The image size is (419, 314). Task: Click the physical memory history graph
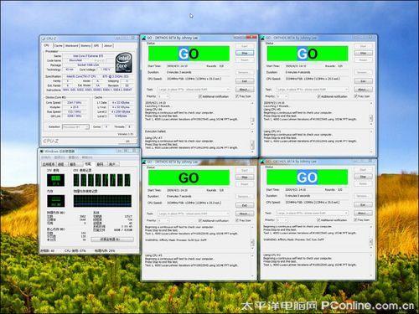[102, 201]
